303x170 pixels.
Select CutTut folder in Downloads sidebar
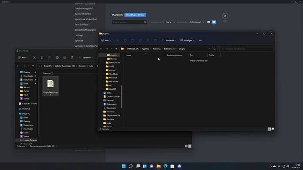pyautogui.click(x=25, y=91)
